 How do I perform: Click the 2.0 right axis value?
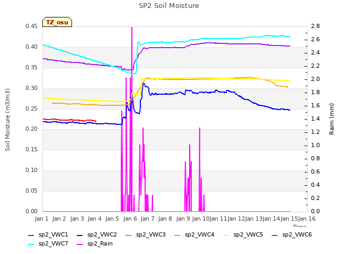click(316, 79)
